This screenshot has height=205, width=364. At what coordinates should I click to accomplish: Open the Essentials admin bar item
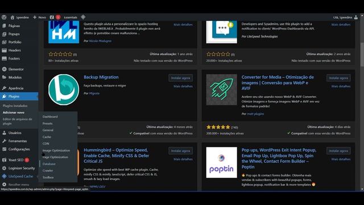coord(71,17)
